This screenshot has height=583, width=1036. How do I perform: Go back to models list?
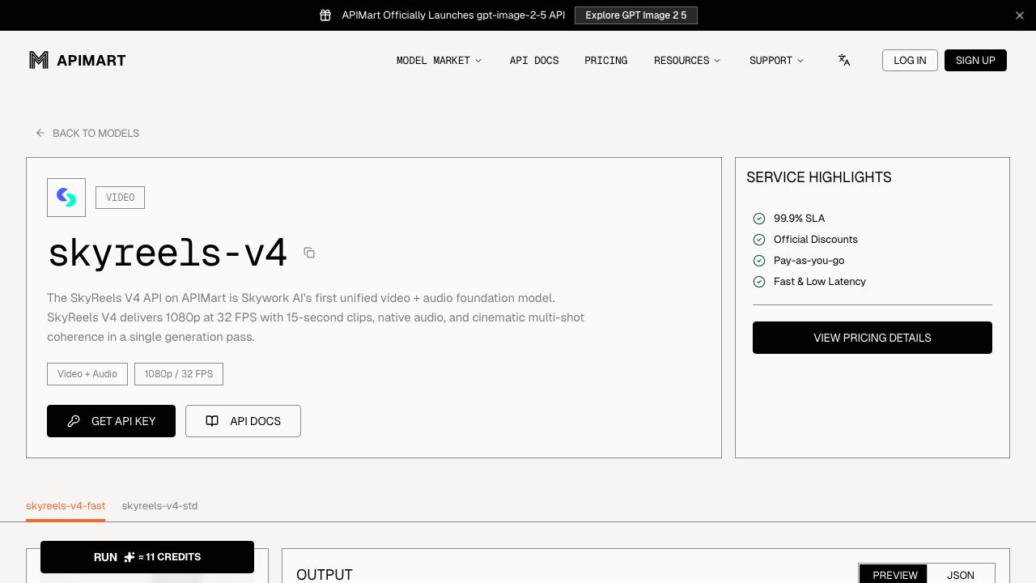click(87, 133)
